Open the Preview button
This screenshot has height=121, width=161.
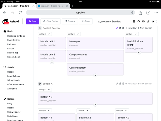point(70,21)
